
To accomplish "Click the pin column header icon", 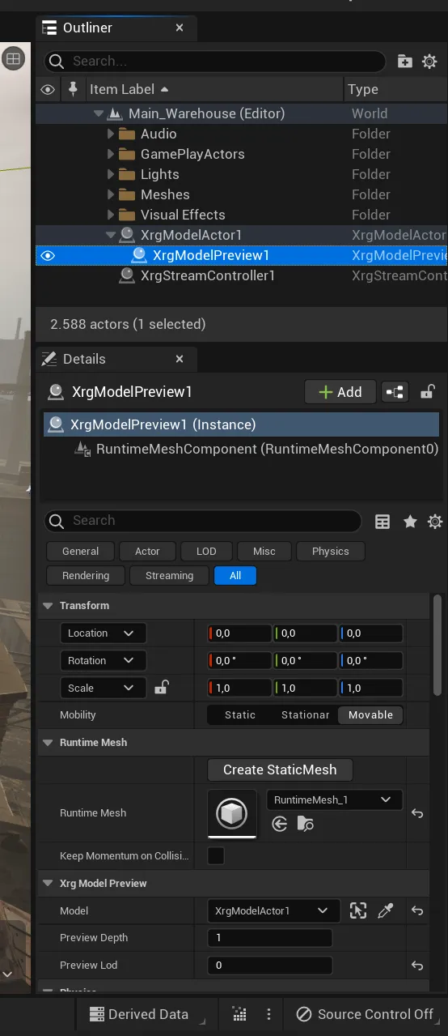I will point(73,89).
